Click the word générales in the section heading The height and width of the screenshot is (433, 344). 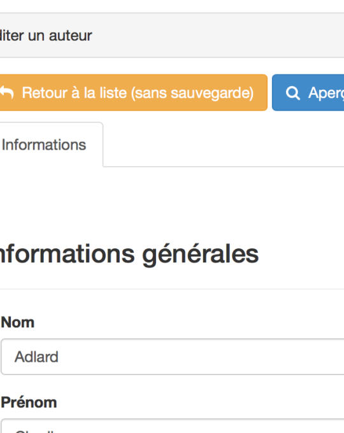click(x=200, y=255)
